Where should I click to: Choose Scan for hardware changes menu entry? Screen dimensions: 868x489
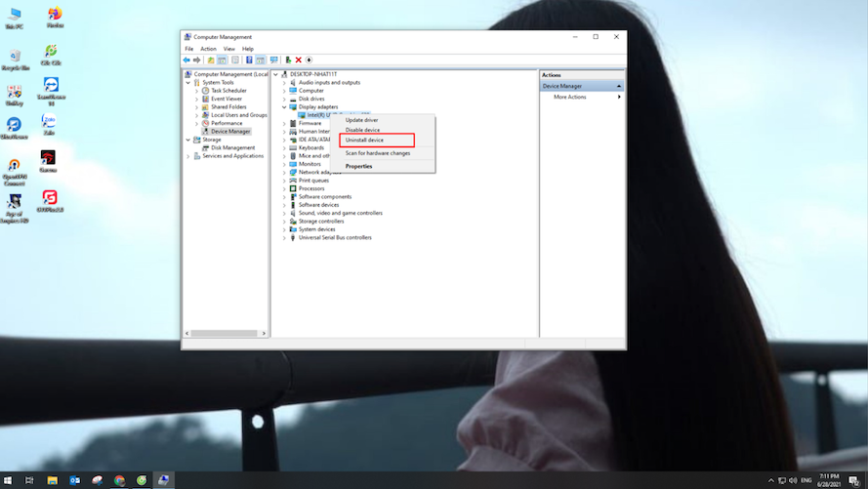click(383, 153)
